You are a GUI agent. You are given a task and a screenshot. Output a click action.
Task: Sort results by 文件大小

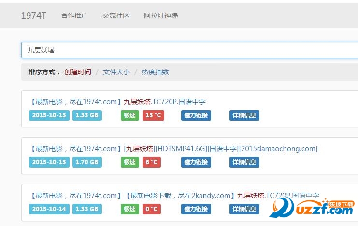[x=116, y=72]
